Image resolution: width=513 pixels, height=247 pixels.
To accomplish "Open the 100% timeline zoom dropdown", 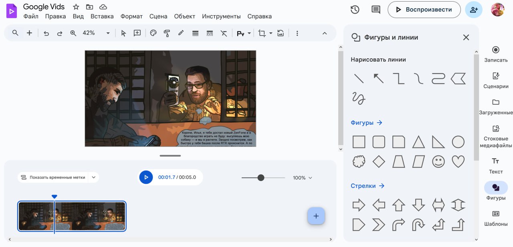I will point(303,178).
